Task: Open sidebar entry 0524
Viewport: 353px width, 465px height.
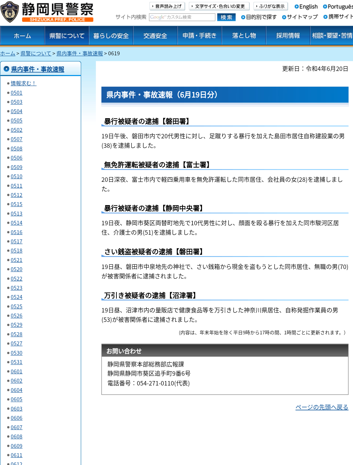Action: click(17, 297)
